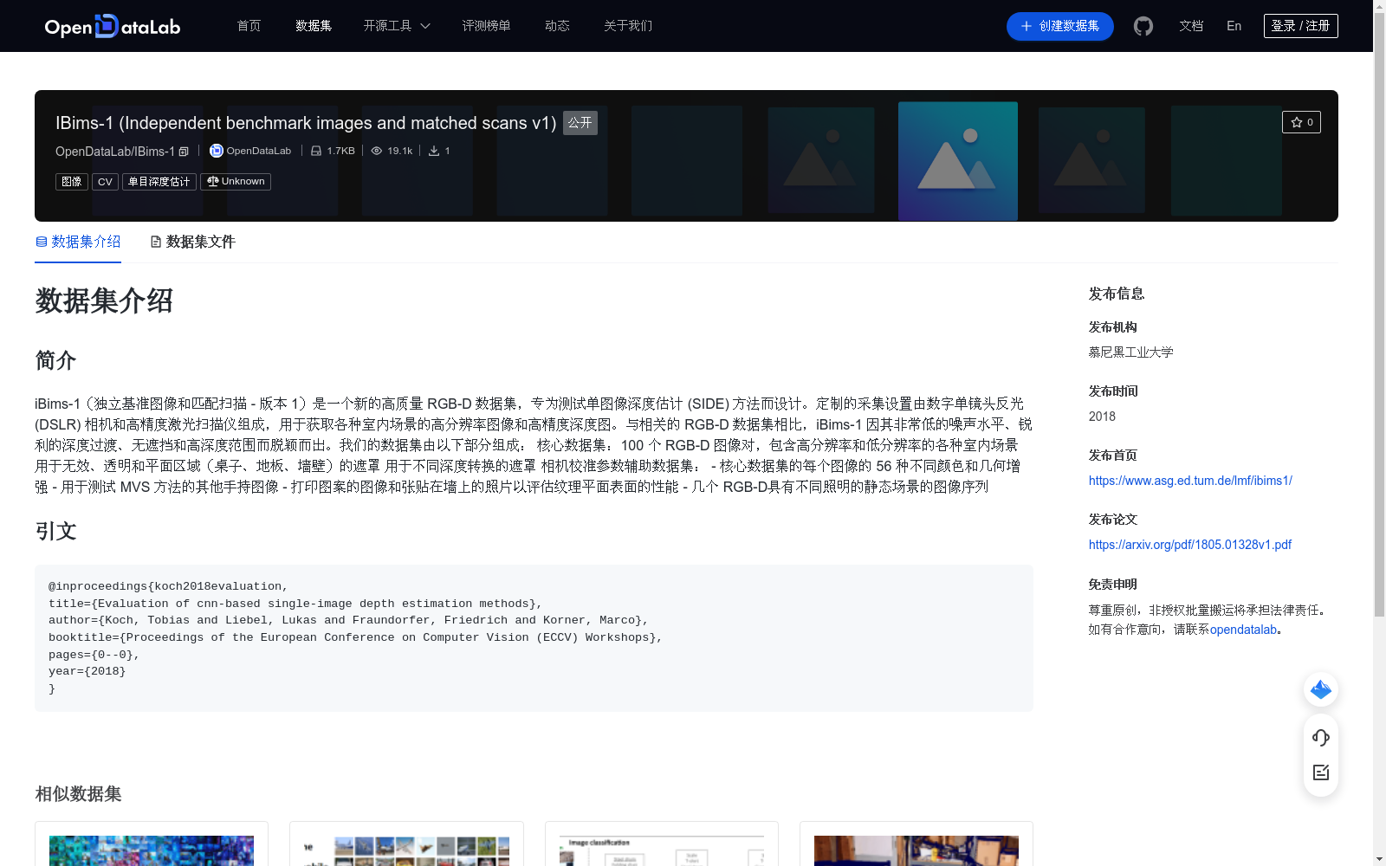Click the 公开 badge
This screenshot has height=866, width=1386.
(x=580, y=123)
